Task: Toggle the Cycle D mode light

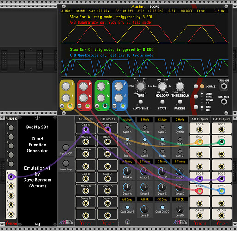Action: pyautogui.click(x=180, y=128)
